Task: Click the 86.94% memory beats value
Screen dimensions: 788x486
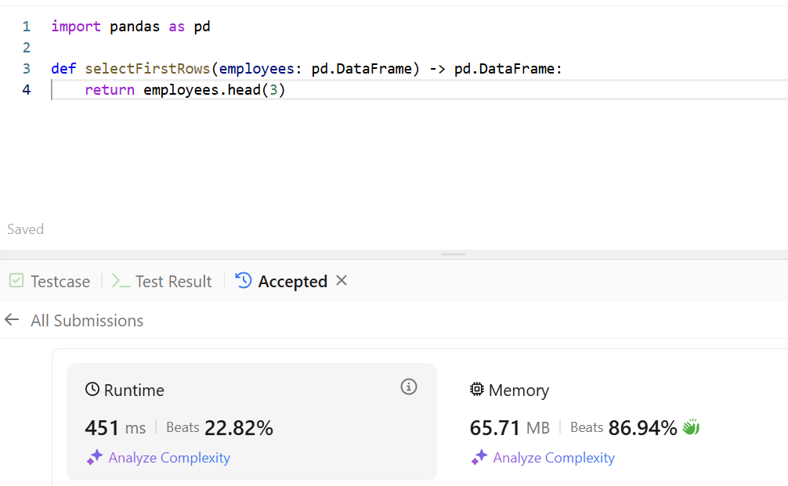Action: (x=643, y=428)
